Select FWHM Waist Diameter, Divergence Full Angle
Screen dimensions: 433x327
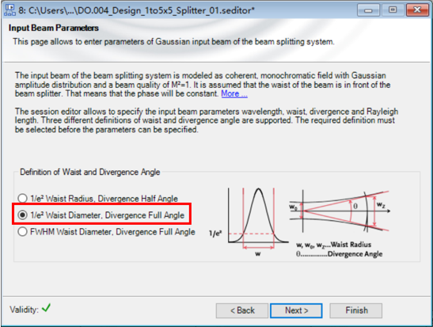click(x=106, y=231)
